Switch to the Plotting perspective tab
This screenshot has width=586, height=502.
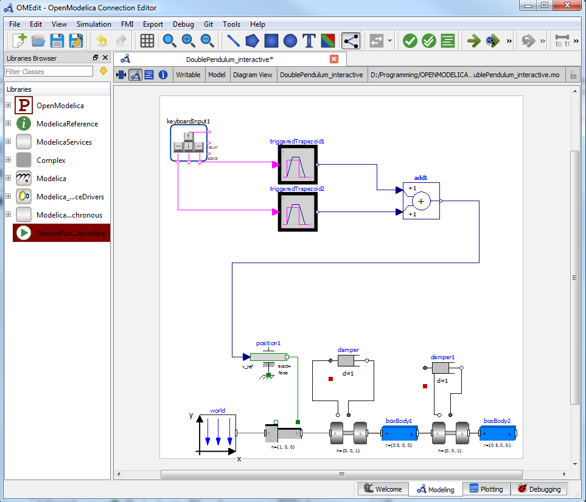tap(485, 489)
